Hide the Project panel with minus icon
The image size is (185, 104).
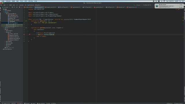coord(22,7)
